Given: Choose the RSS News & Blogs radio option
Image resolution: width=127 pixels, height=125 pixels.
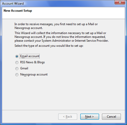Looking at the screenshot, I should pyautogui.click(x=17, y=63).
